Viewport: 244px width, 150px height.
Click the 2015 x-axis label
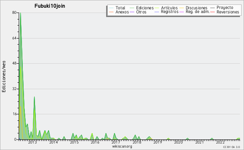coord(74,142)
